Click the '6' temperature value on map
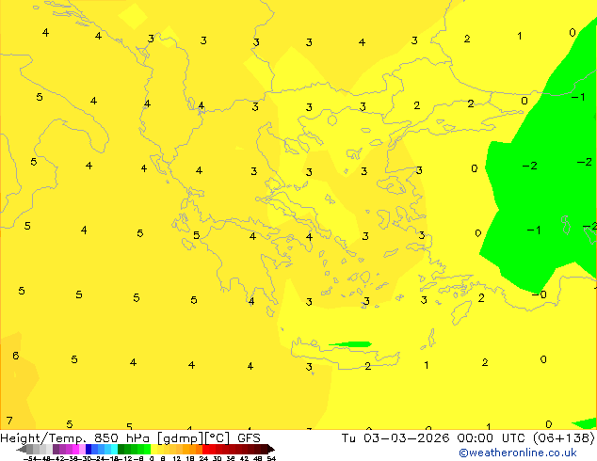 pos(16,356)
